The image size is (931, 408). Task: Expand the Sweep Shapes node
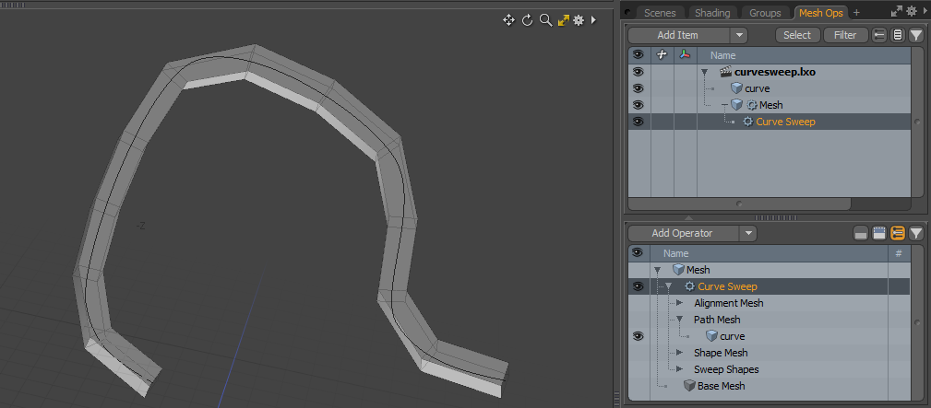(680, 369)
